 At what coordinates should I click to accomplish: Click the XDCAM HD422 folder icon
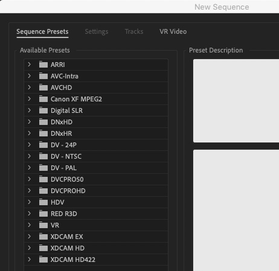click(x=43, y=260)
